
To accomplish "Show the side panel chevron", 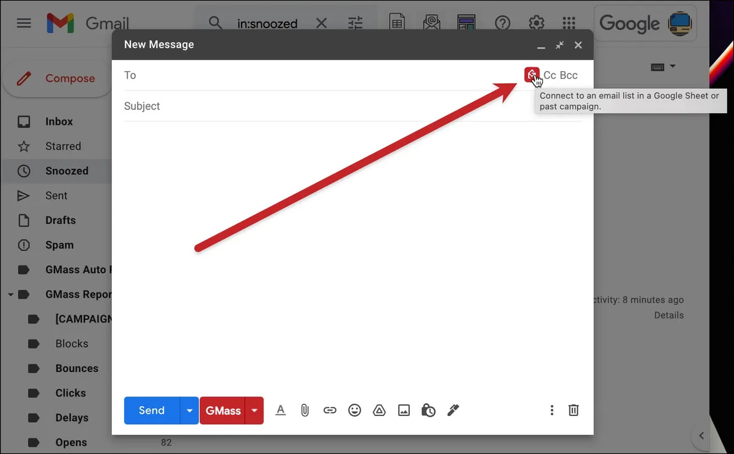I will pyautogui.click(x=701, y=436).
